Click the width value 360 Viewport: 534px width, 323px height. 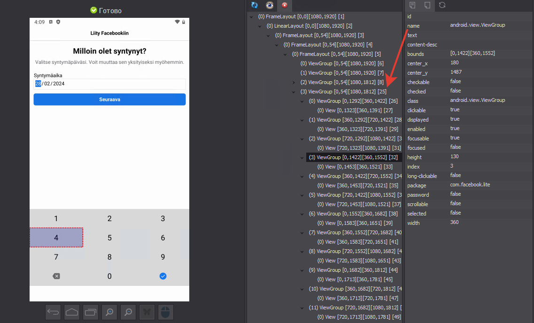[x=454, y=222]
